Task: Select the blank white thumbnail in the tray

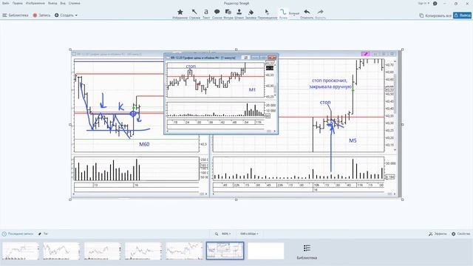Action: click(x=266, y=251)
